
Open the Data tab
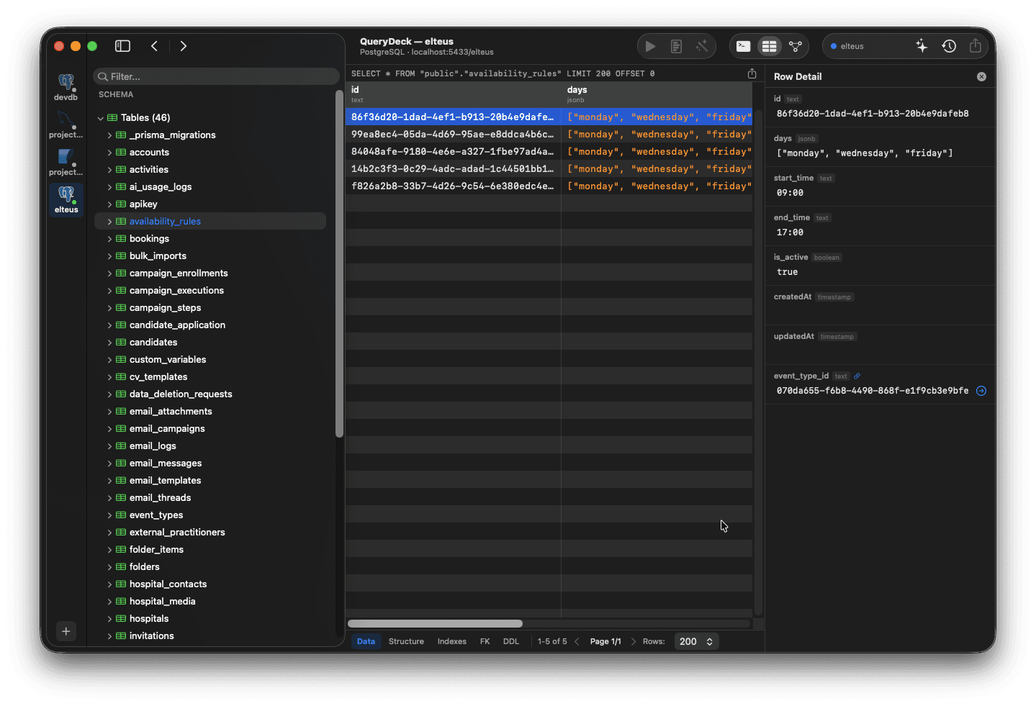point(366,641)
